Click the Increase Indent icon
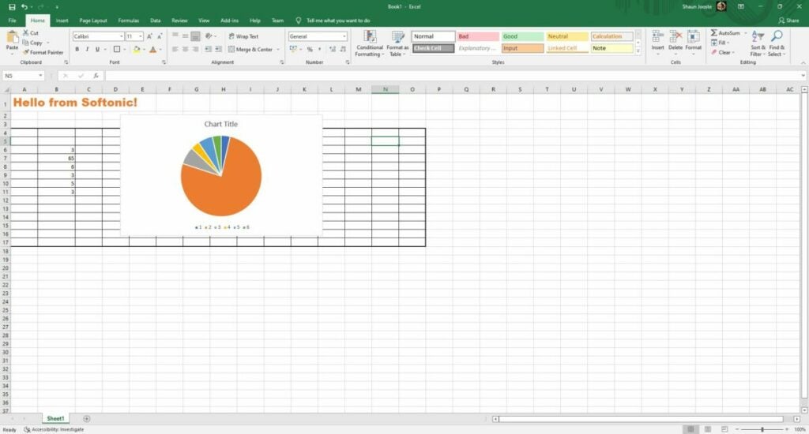The height and width of the screenshot is (434, 809). point(218,50)
